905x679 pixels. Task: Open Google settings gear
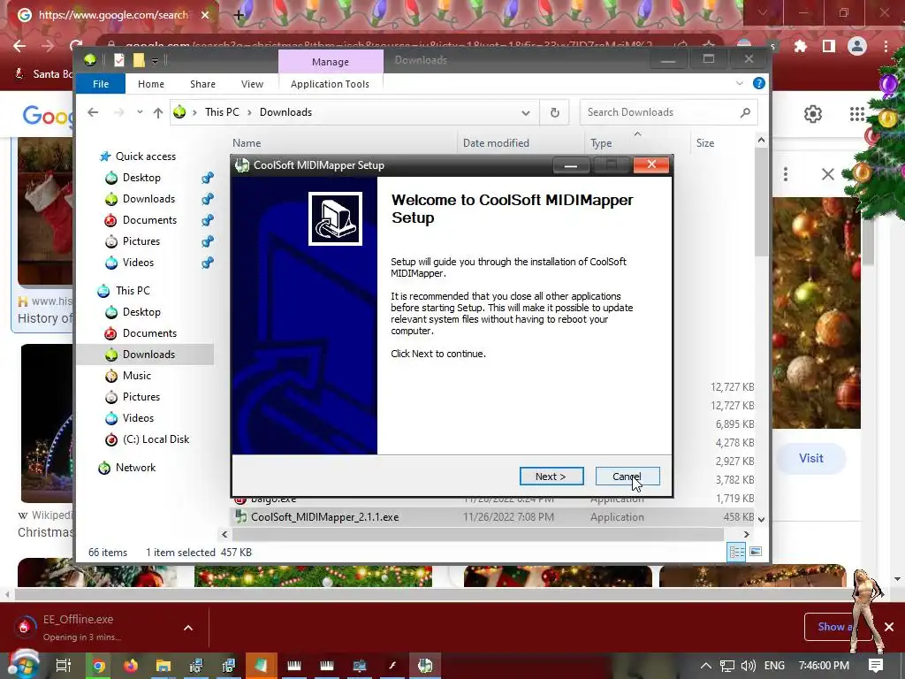(x=813, y=114)
